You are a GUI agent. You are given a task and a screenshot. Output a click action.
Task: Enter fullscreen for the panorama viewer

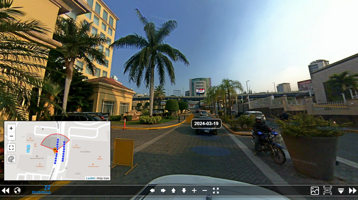[216, 191]
